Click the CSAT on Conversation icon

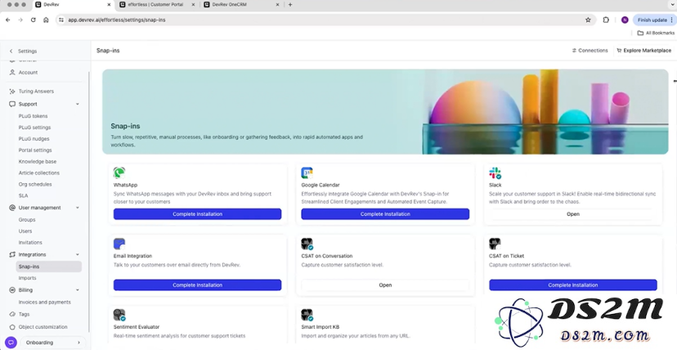[307, 244]
